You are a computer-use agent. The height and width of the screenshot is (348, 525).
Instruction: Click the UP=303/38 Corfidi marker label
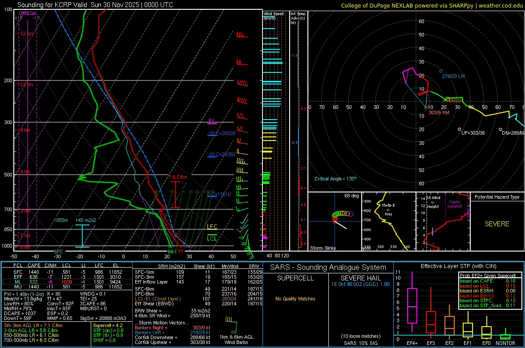[x=473, y=133]
